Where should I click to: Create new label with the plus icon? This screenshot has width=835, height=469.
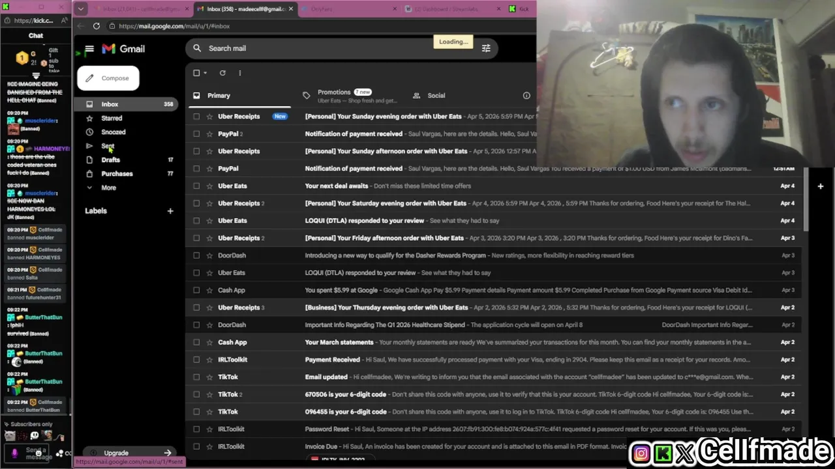170,211
